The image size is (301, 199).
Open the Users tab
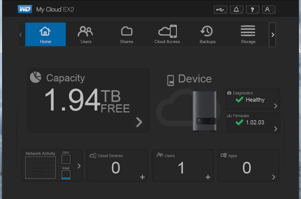[86, 34]
